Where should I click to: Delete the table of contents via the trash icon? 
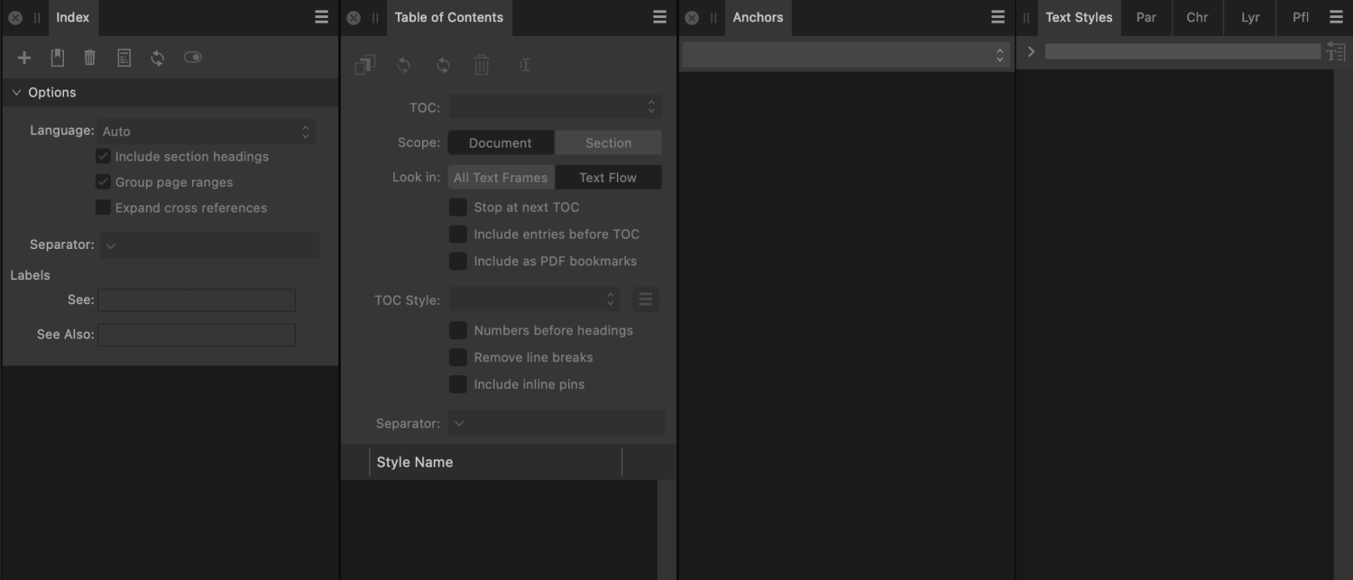pos(481,64)
